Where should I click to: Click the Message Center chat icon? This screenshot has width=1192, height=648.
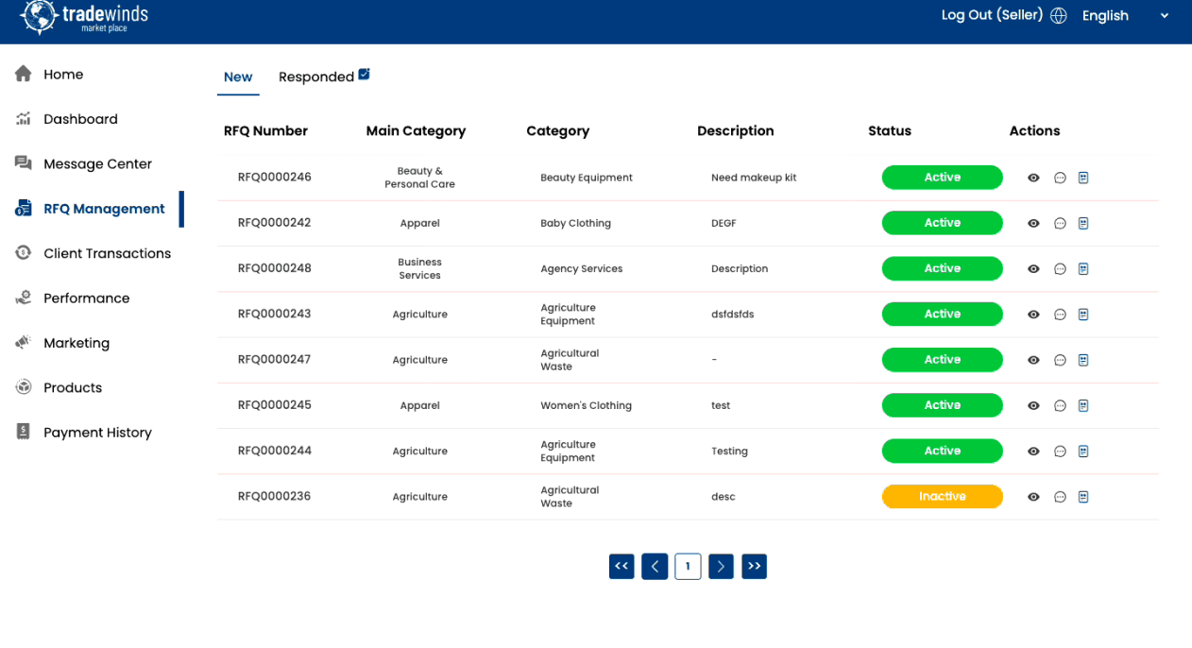click(x=24, y=163)
